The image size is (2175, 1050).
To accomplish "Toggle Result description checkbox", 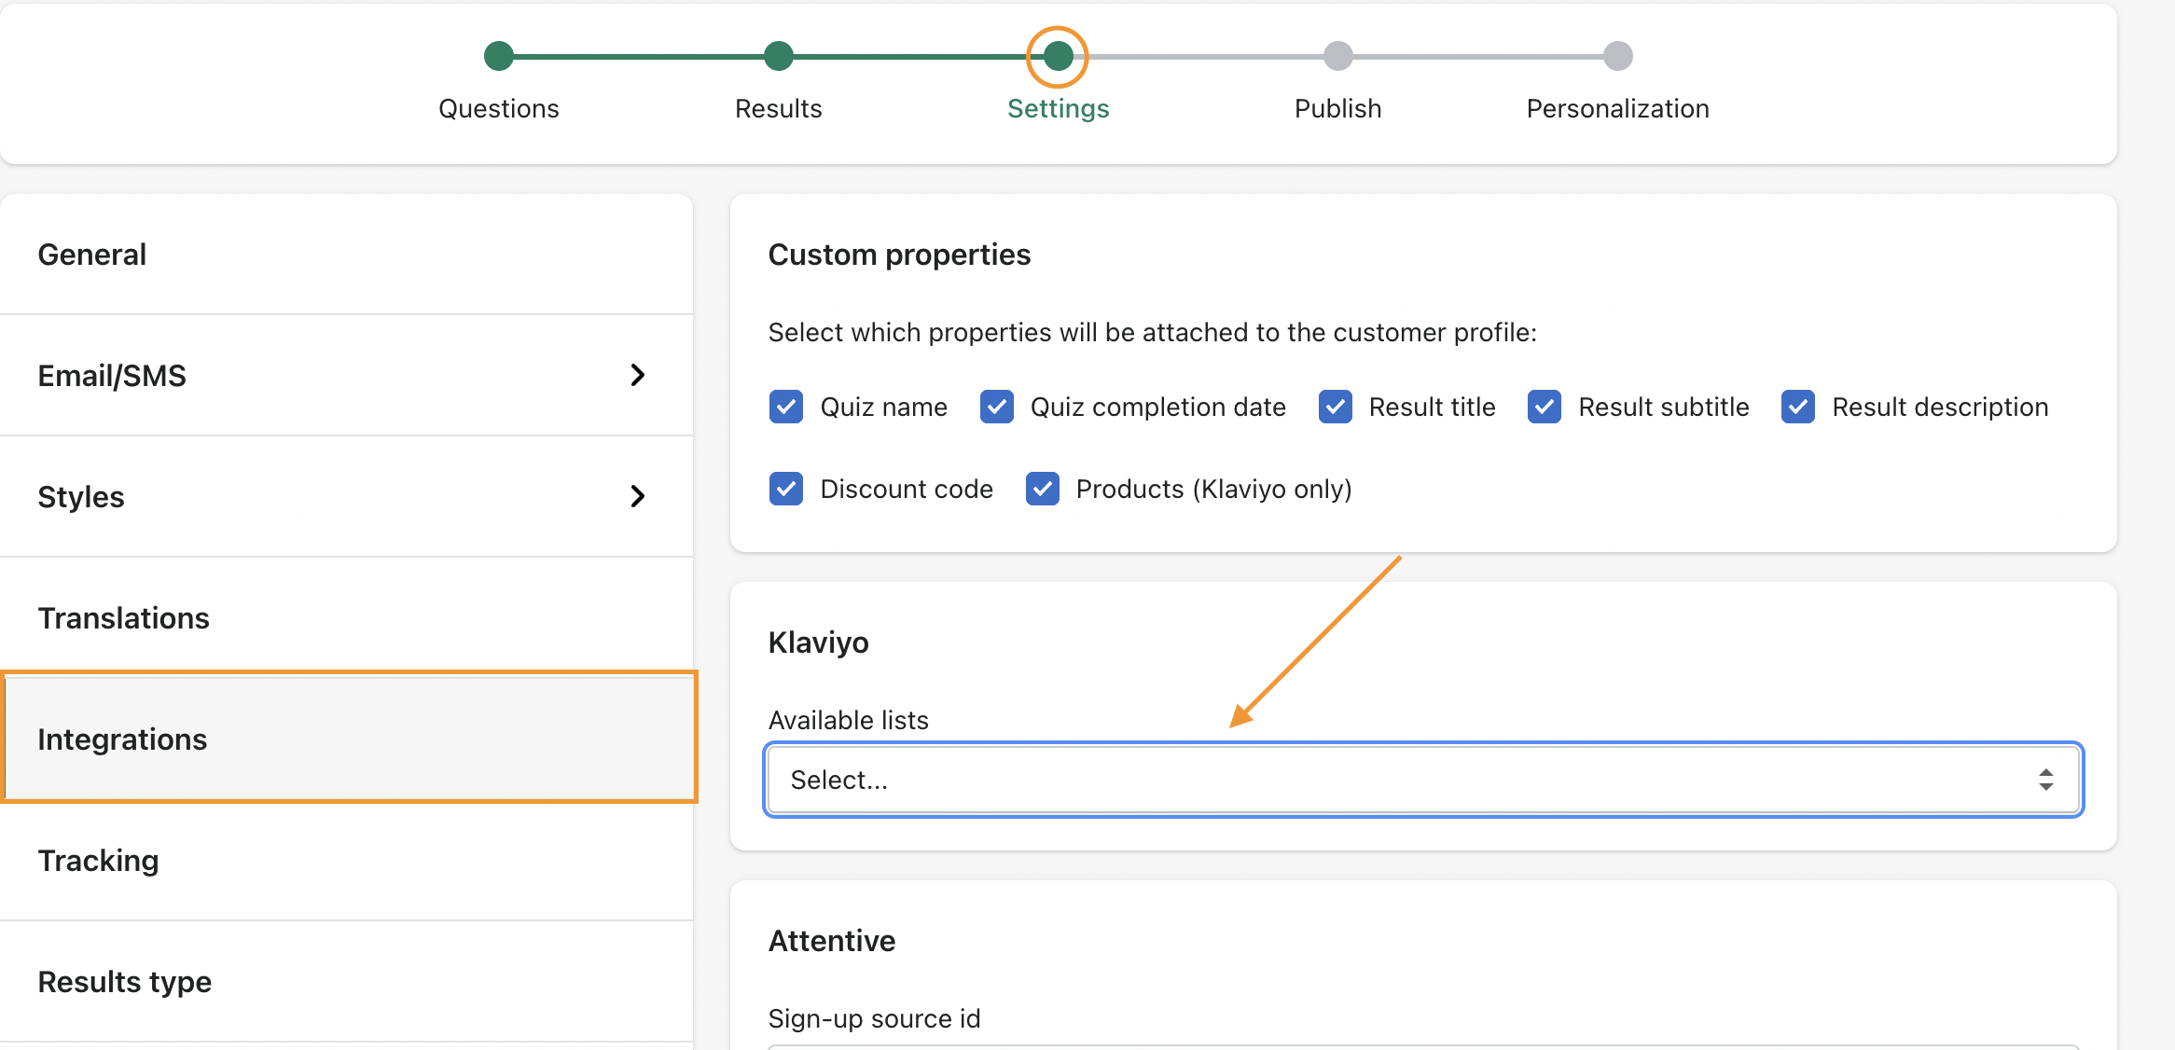I will pyautogui.click(x=1797, y=407).
